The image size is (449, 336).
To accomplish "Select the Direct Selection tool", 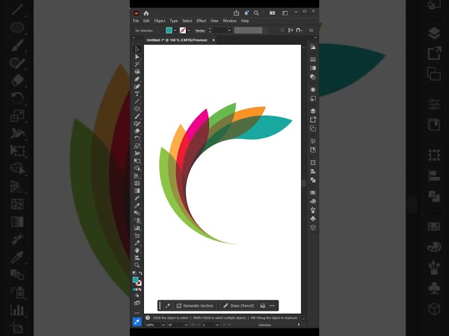I will (138, 57).
